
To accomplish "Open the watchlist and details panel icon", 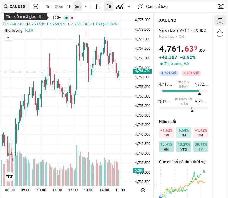I will click(x=220, y=20).
